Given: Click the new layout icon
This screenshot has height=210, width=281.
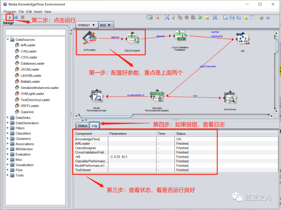Looking at the screenshot, I should [225, 17].
